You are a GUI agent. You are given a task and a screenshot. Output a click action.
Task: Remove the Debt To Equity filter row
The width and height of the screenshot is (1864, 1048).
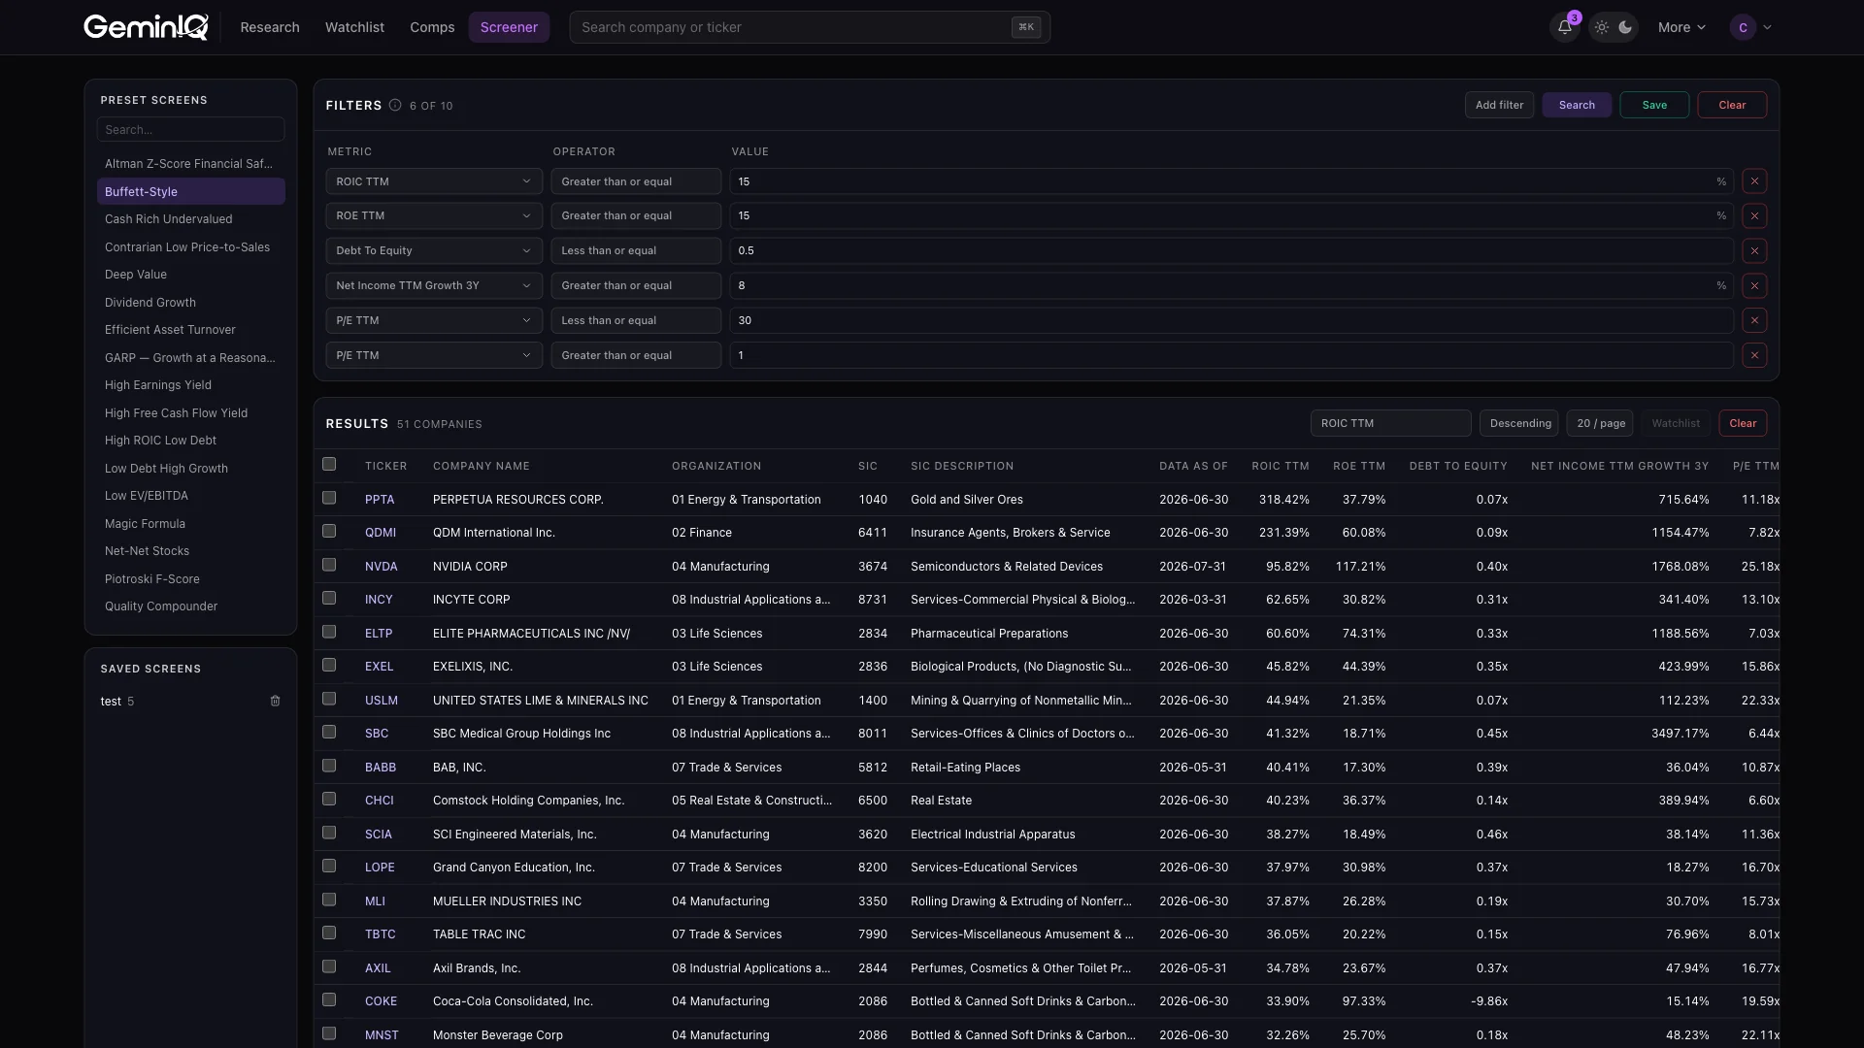pos(1754,250)
